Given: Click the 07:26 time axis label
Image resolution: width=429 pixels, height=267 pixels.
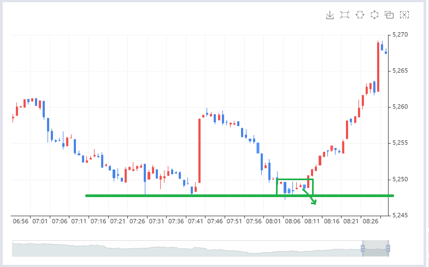Looking at the screenshot, I should point(137,221).
